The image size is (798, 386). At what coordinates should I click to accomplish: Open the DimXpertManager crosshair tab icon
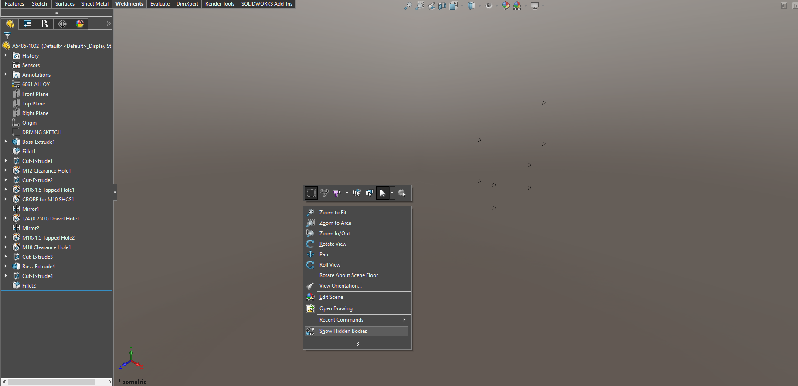(62, 24)
